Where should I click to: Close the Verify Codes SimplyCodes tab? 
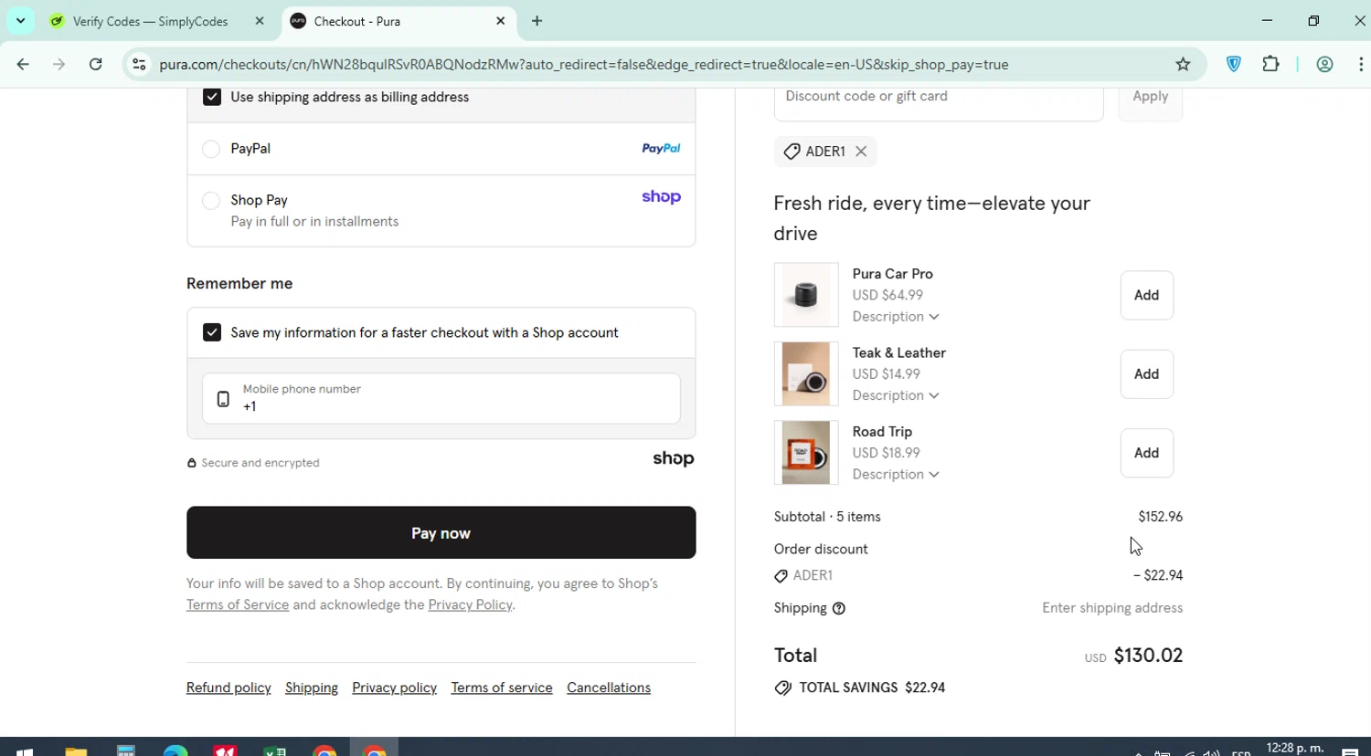(x=260, y=21)
